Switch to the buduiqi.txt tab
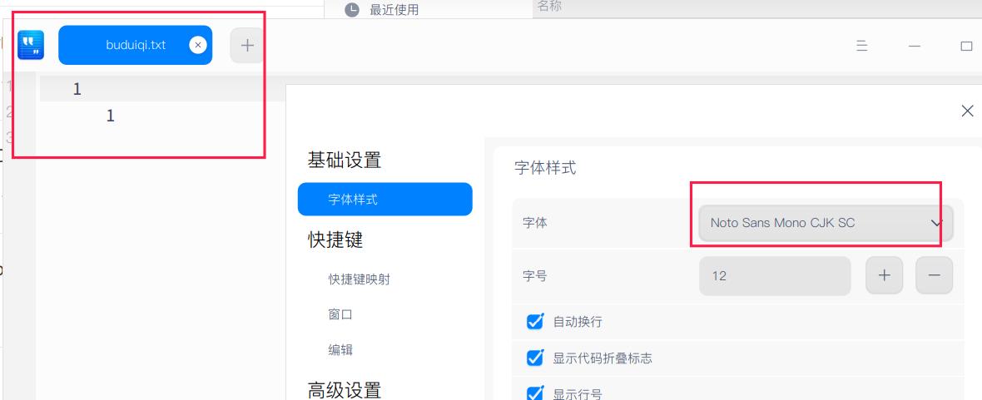 pyautogui.click(x=136, y=45)
